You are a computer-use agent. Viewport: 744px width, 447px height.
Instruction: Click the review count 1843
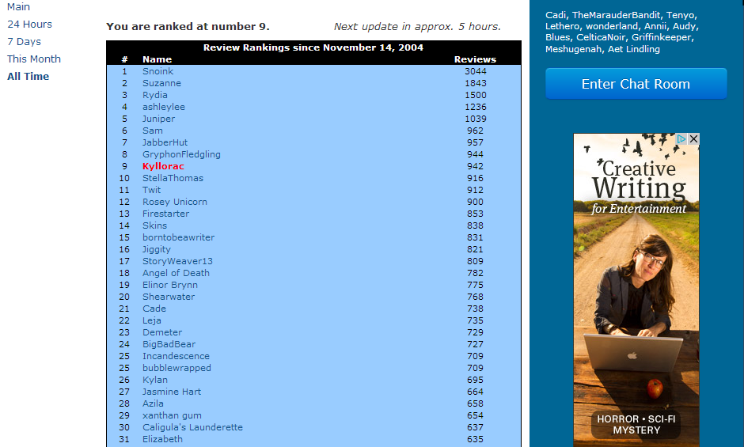(476, 83)
